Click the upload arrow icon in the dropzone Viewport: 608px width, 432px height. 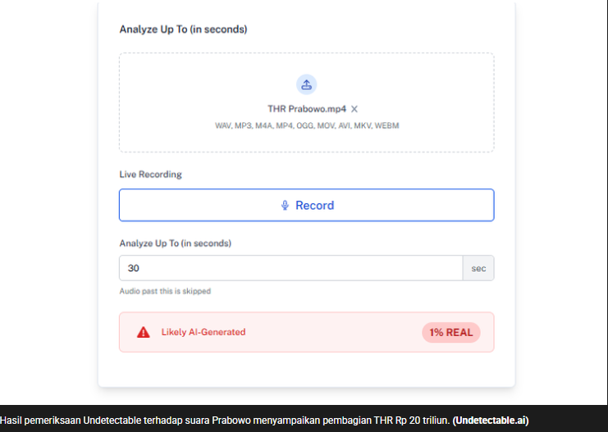(x=306, y=84)
